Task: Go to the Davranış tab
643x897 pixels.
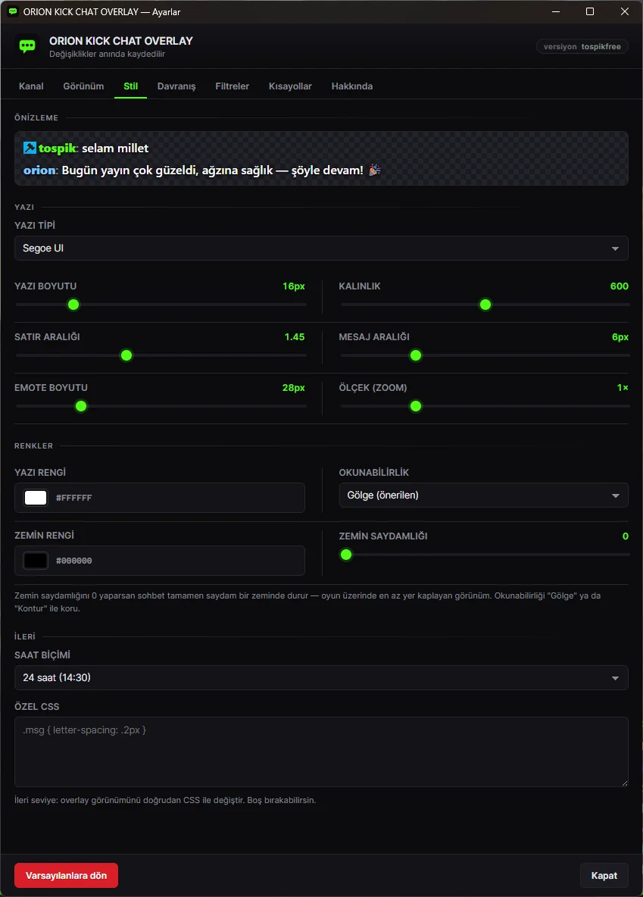Action: click(176, 86)
